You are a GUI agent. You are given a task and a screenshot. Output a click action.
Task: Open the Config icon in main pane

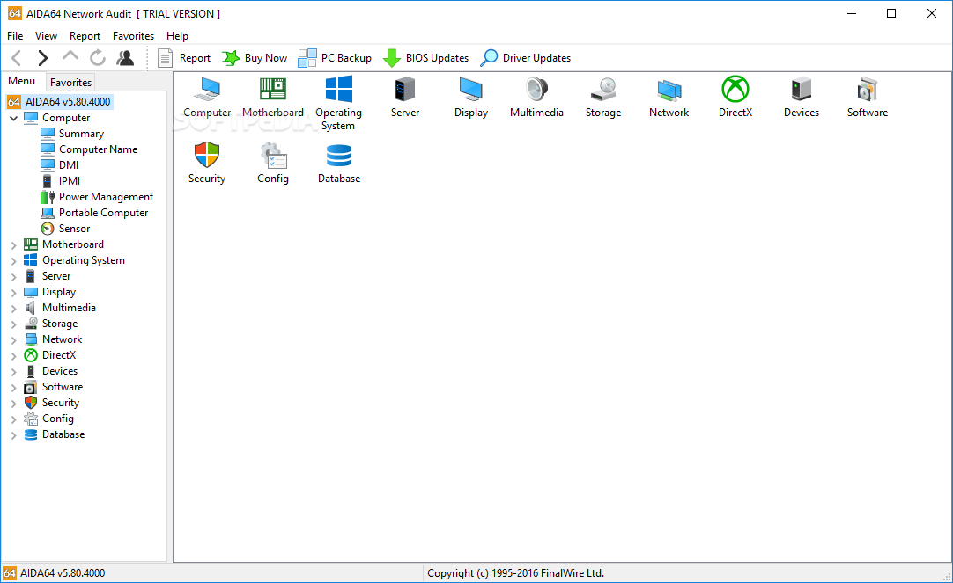click(273, 156)
